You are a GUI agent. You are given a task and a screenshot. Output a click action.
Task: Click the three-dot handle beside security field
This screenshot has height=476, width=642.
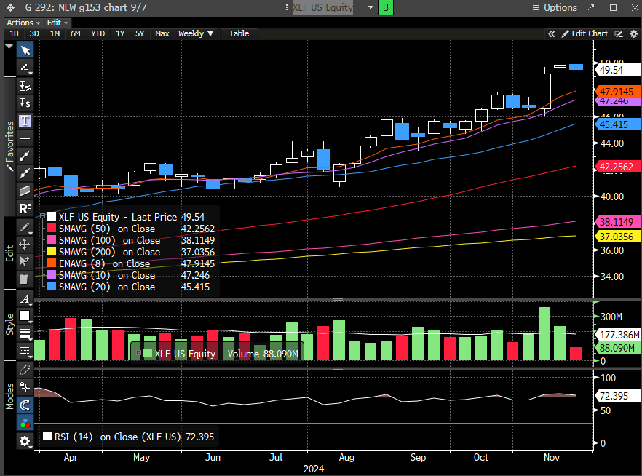tap(287, 7)
